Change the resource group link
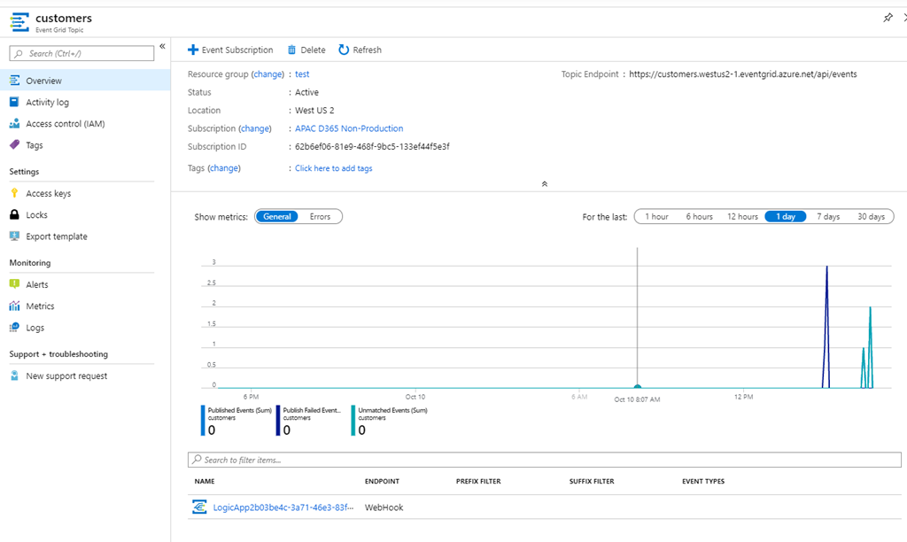907x542 pixels. coord(267,74)
